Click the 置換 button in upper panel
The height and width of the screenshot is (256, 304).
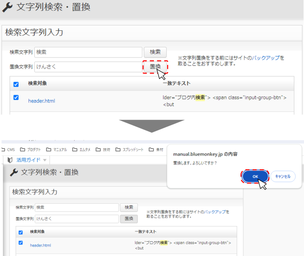[x=155, y=67]
